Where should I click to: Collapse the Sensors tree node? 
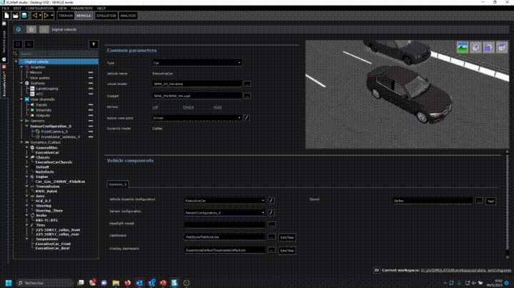coord(21,121)
